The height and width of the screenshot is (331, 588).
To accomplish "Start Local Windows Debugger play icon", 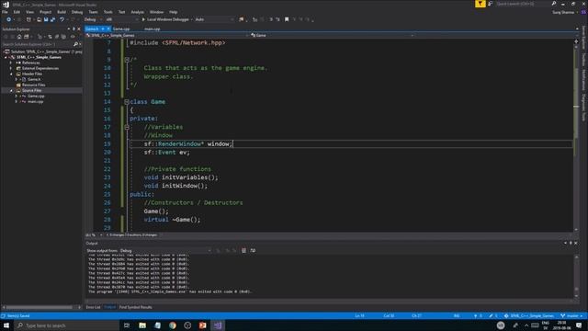I will tap(143, 19).
